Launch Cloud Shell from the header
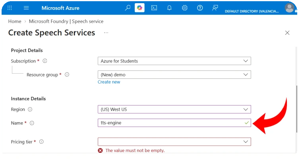The image size is (298, 160). (x=154, y=8)
